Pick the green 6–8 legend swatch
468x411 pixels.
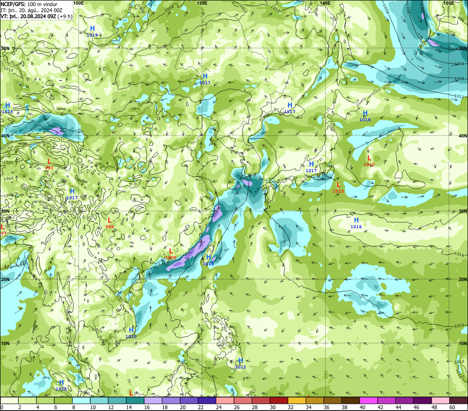(x=63, y=400)
